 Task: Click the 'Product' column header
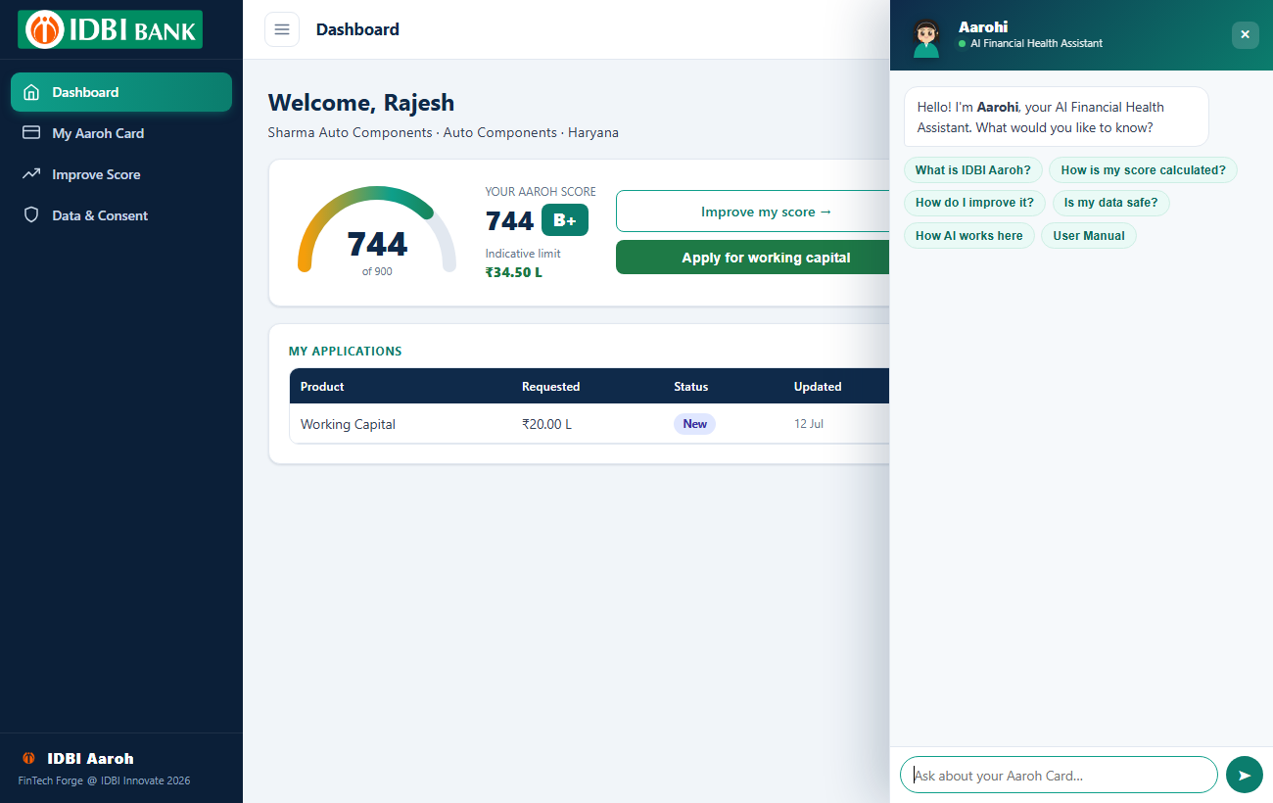(322, 387)
